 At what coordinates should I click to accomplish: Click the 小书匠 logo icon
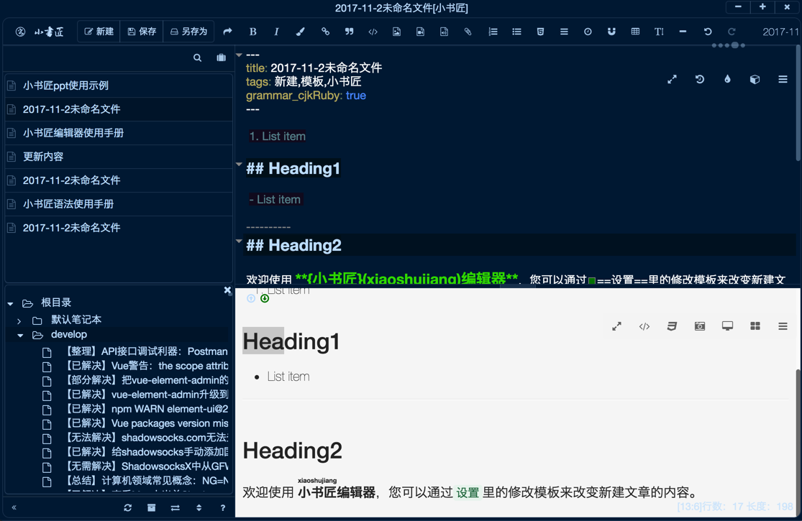(x=20, y=32)
